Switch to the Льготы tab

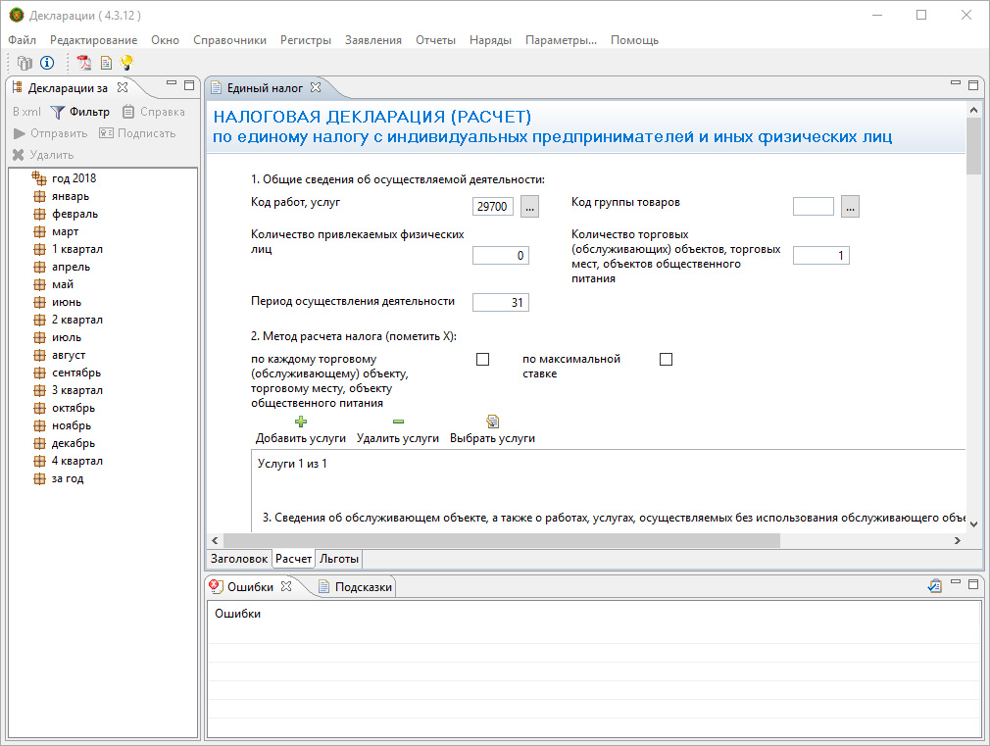[x=339, y=559]
